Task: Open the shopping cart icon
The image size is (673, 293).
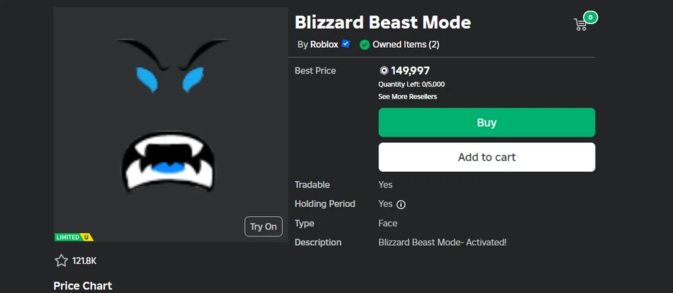Action: [x=580, y=25]
